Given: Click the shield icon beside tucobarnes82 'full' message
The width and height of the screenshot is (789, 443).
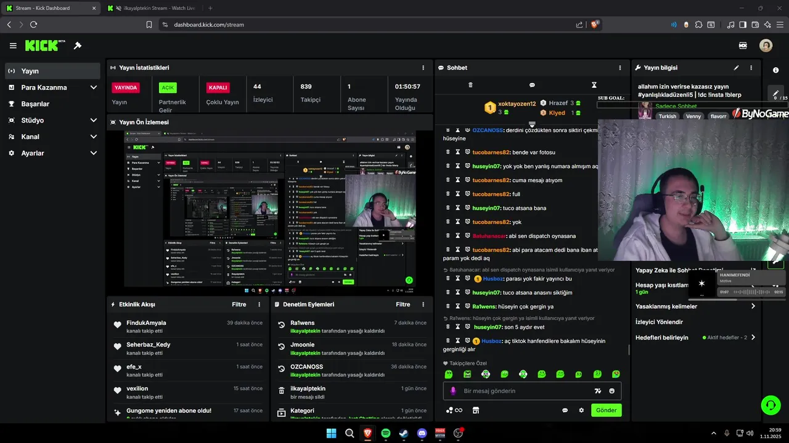Looking at the screenshot, I should [x=467, y=194].
